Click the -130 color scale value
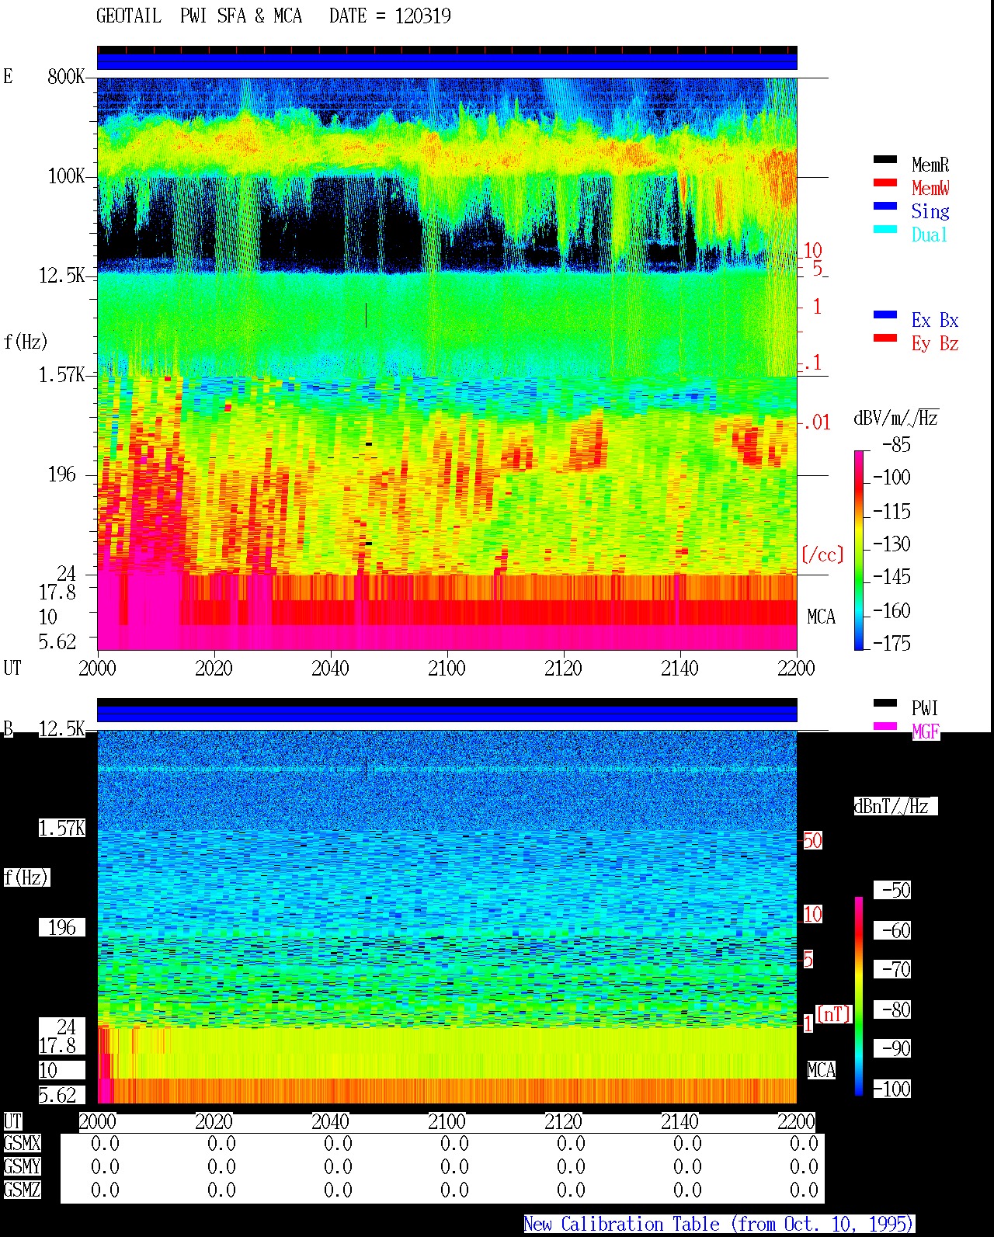The image size is (994, 1237). pyautogui.click(x=891, y=544)
